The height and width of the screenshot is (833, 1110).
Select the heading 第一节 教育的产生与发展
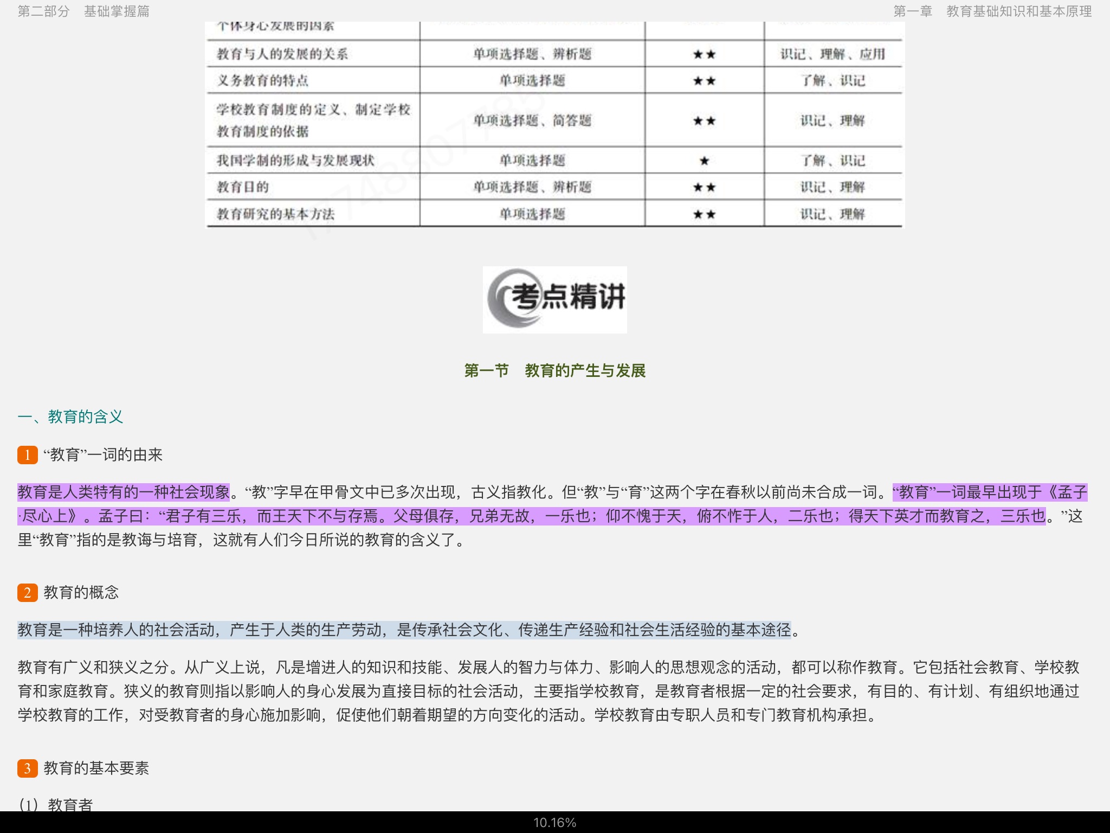(x=554, y=370)
